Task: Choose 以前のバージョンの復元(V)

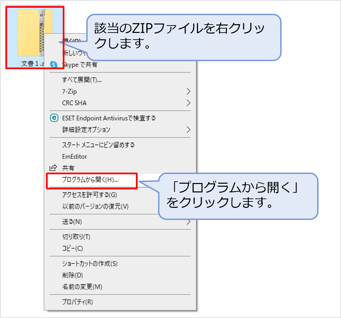Action: (95, 206)
